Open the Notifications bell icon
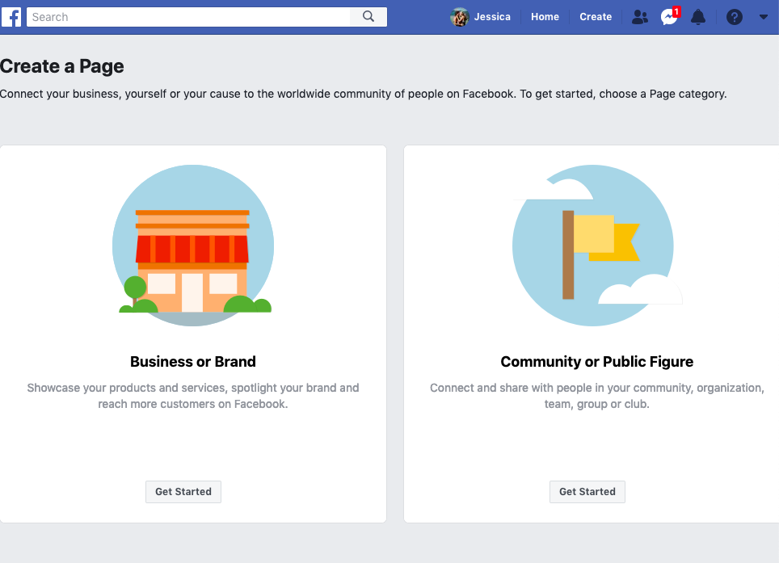Viewport: 779px width, 563px height. pyautogui.click(x=698, y=18)
